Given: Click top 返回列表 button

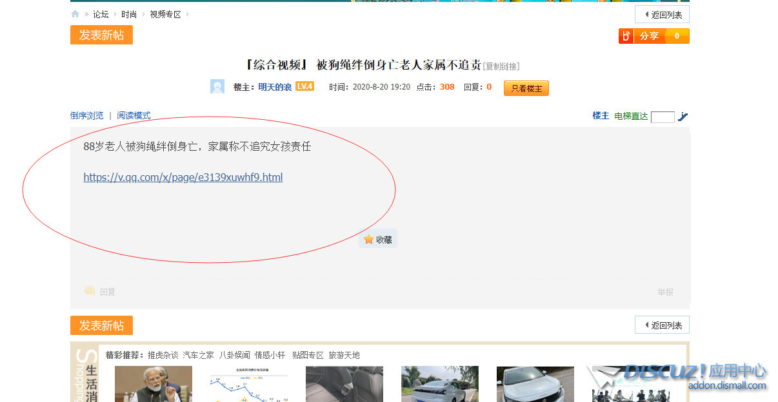Looking at the screenshot, I should (663, 14).
